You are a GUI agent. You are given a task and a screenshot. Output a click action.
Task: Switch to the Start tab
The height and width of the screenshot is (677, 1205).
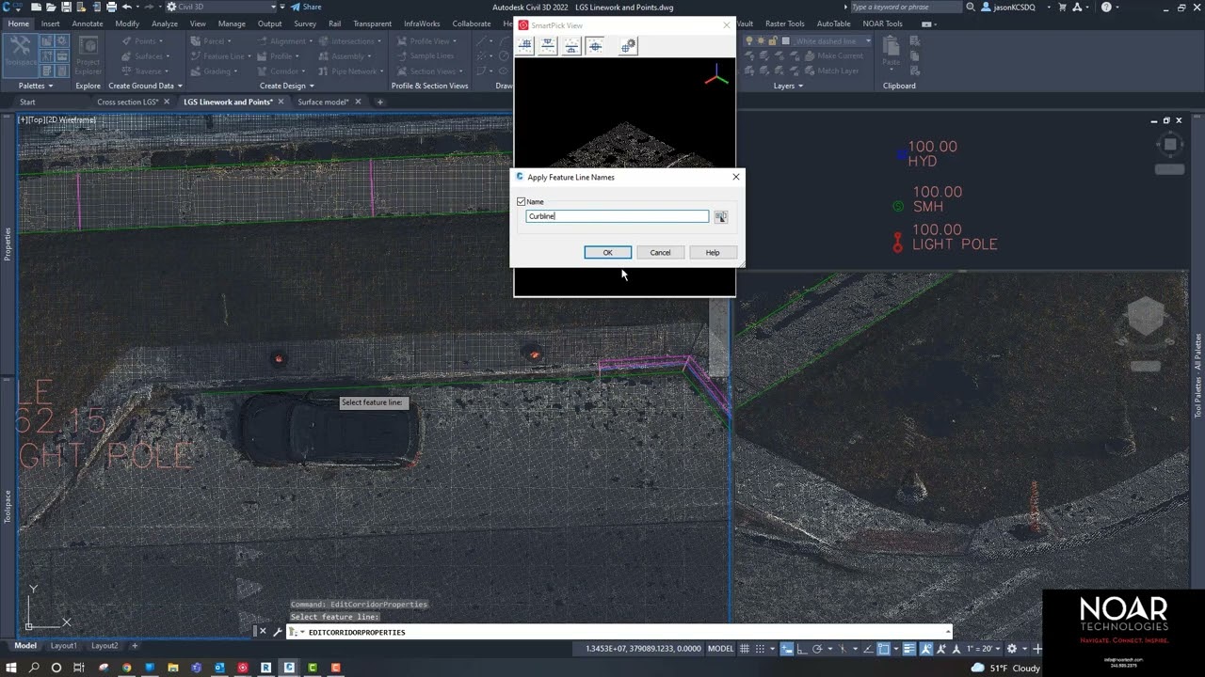(27, 102)
